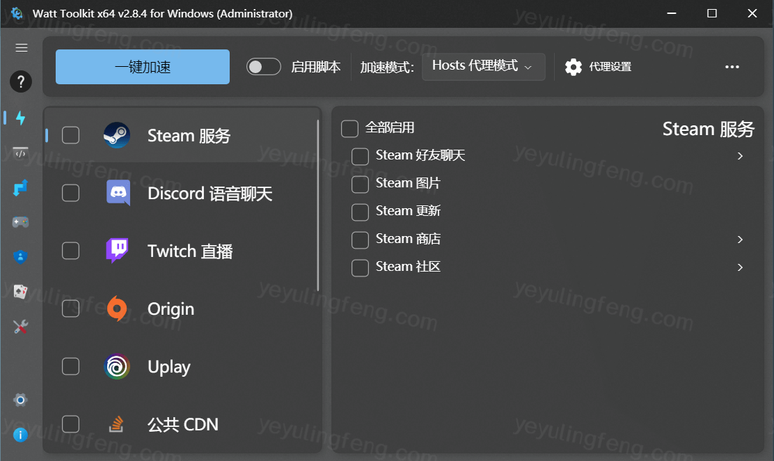Click the 代理设置 gear icon
This screenshot has height=461, width=774.
click(x=573, y=67)
